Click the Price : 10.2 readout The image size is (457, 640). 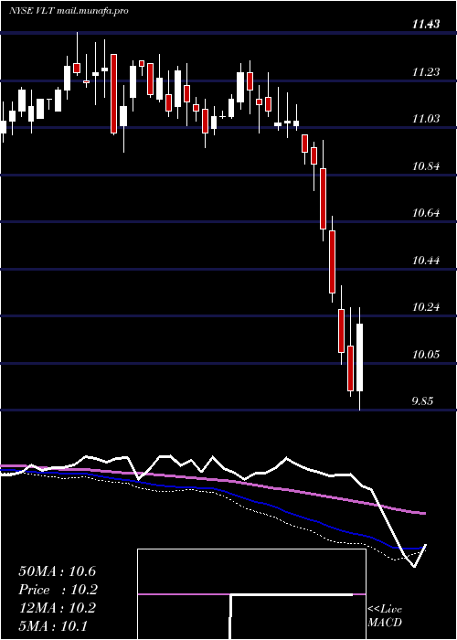58,590
